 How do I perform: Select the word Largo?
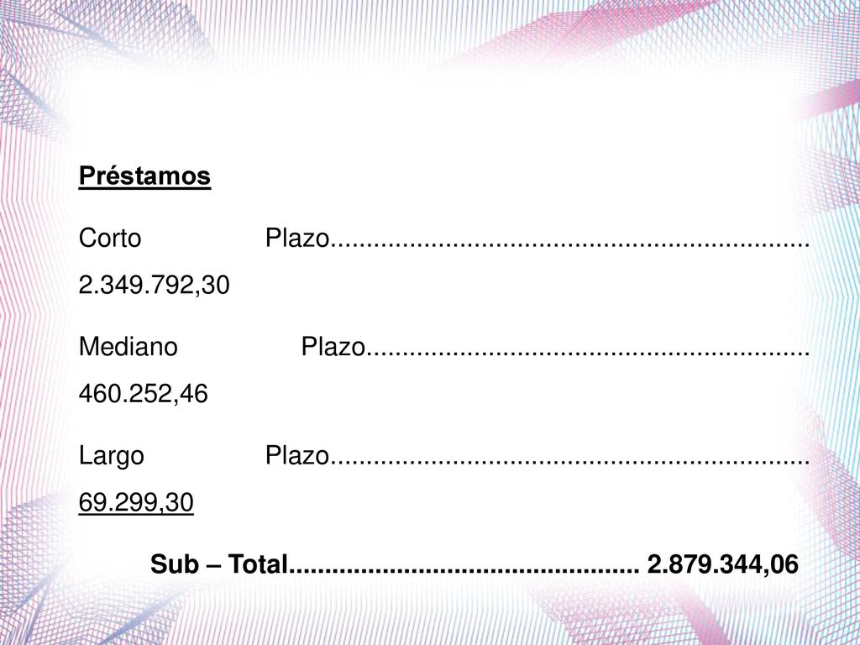112,456
